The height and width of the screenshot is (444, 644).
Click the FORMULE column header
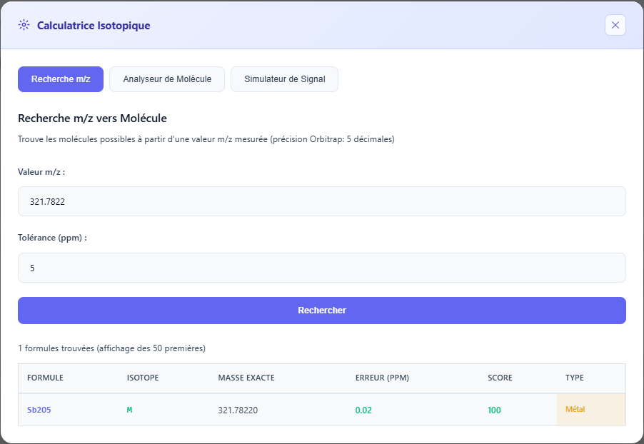[45, 378]
